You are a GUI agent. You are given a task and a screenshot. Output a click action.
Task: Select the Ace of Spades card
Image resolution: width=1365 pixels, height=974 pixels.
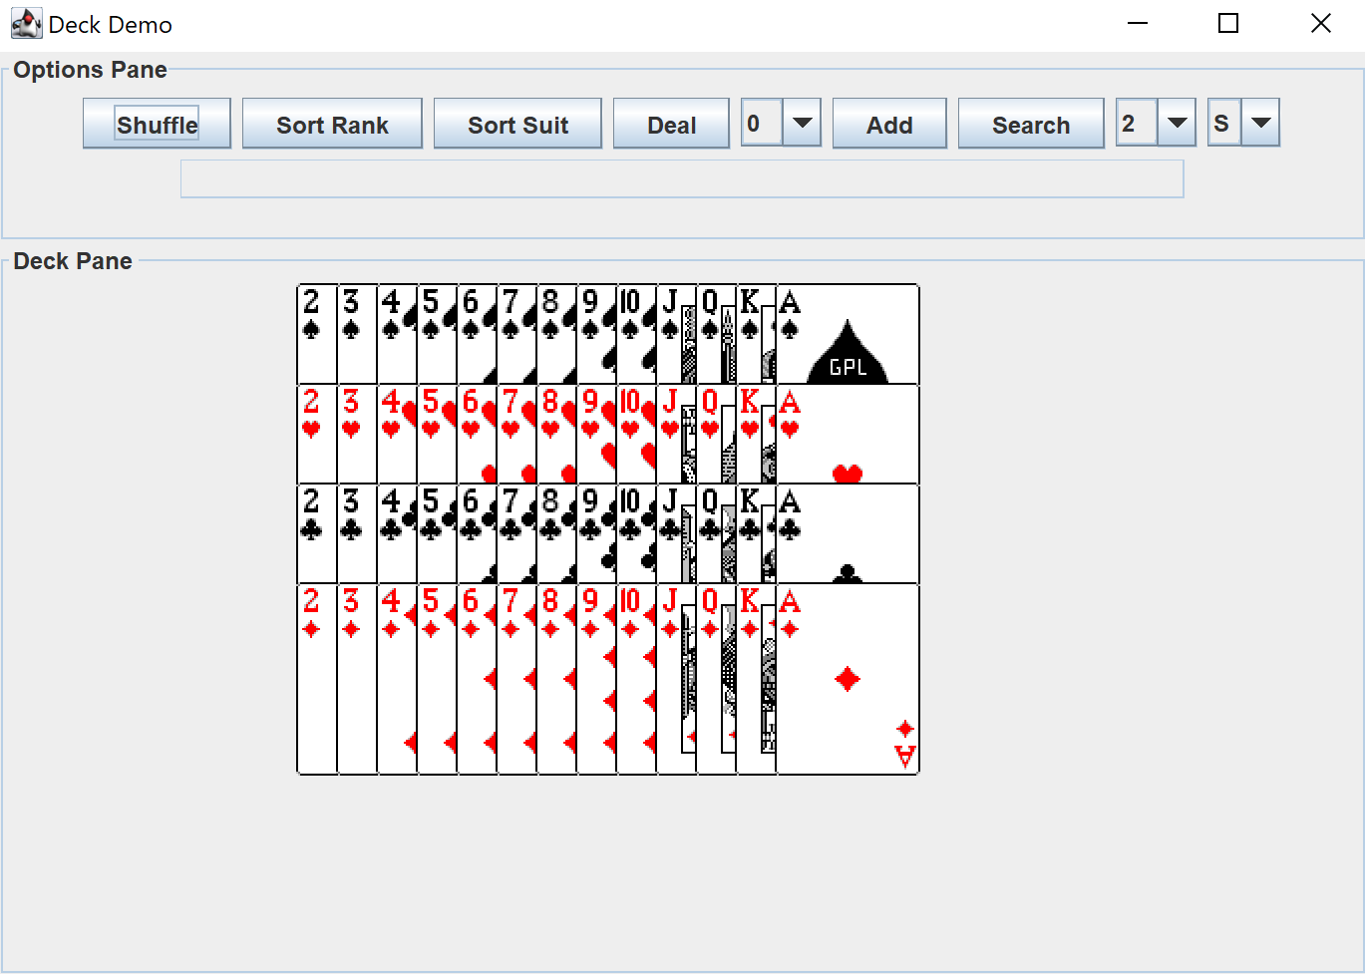848,334
